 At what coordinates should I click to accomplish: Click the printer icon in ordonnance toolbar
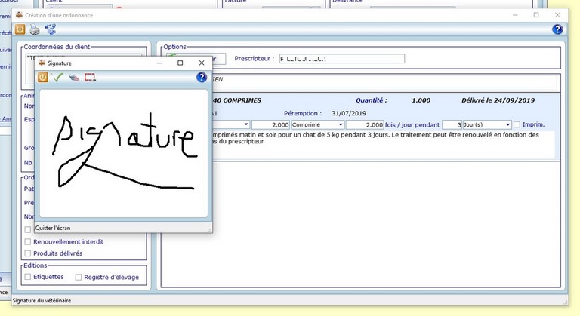coord(35,30)
